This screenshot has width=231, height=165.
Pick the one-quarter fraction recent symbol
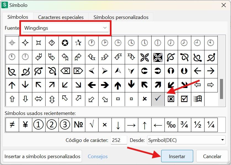pos(211,125)
